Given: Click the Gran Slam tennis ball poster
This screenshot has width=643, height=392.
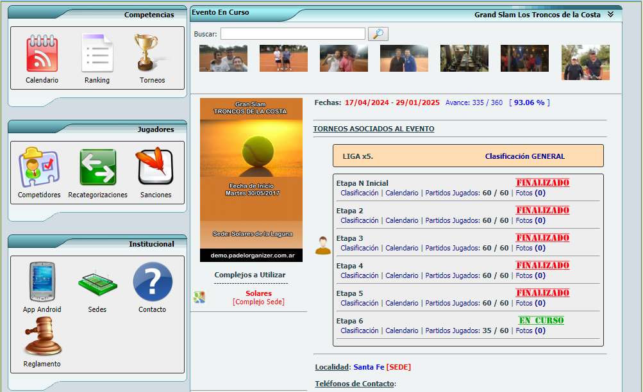Looking at the screenshot, I should coord(251,179).
